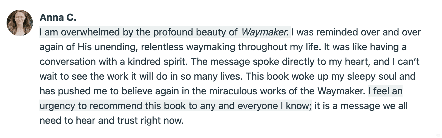Click the italic word Waymaker

tap(265, 32)
